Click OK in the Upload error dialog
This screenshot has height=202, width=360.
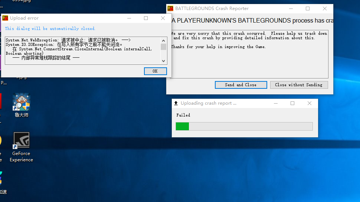point(155,71)
